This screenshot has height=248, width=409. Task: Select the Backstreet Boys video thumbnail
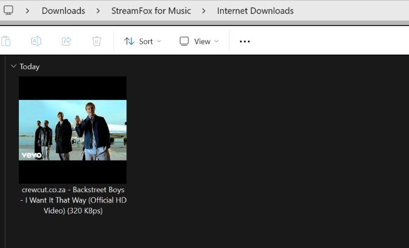[x=73, y=130]
